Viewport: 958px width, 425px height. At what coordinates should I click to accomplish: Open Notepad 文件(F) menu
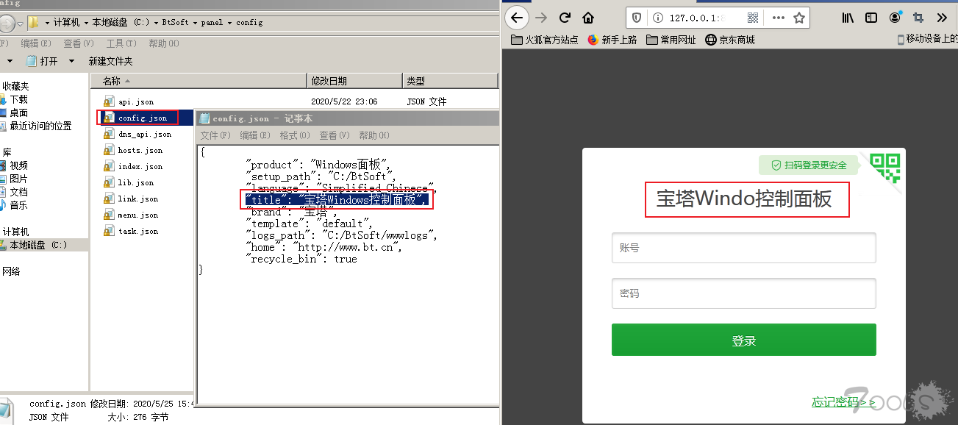pos(215,135)
